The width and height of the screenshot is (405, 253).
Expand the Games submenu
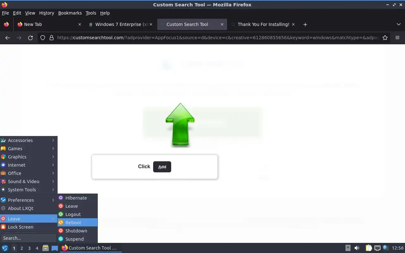coord(28,149)
